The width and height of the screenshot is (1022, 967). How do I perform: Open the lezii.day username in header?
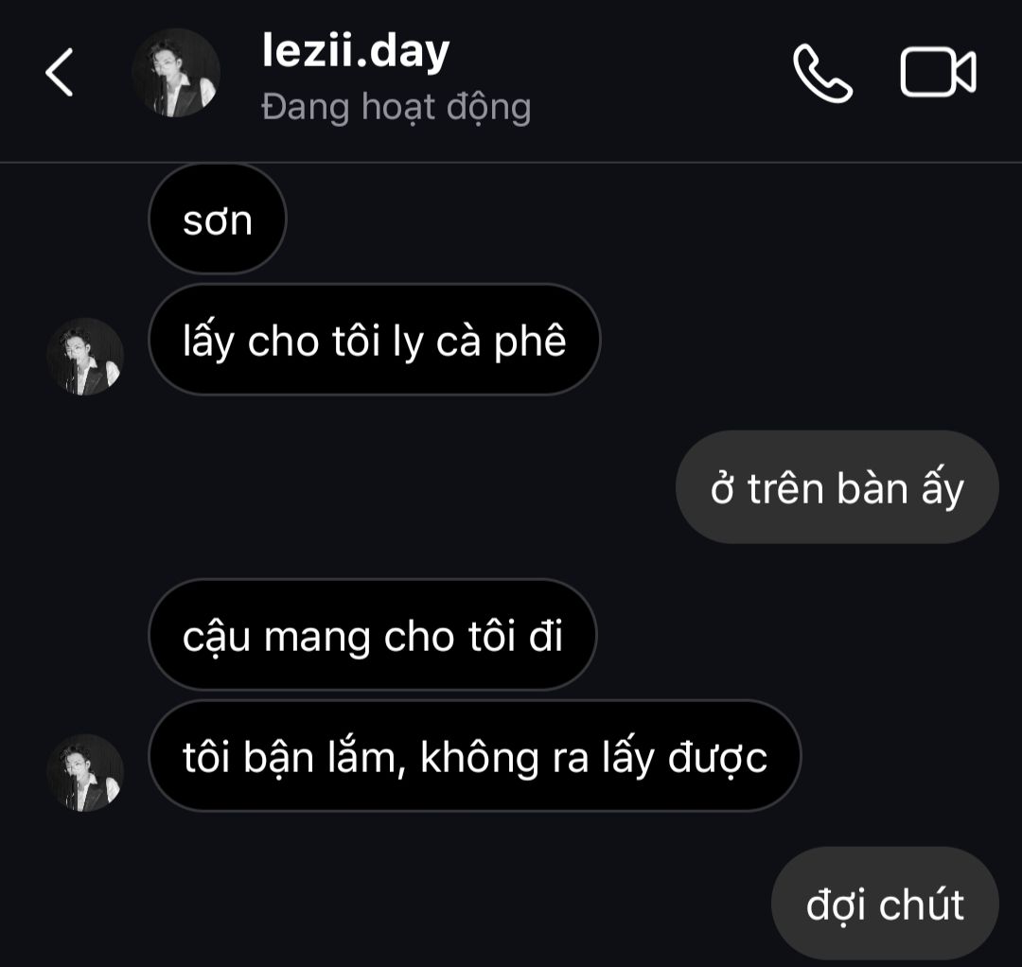(x=356, y=51)
